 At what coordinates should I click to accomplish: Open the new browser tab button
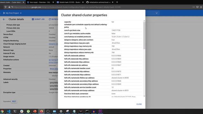[x=117, y=2]
